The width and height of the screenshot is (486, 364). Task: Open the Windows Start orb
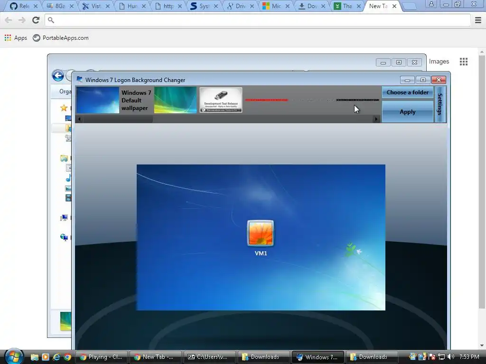14,356
